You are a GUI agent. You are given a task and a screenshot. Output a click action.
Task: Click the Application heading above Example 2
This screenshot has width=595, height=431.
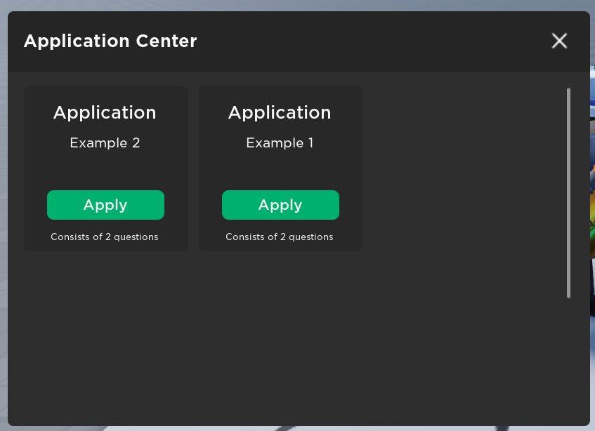pos(105,112)
